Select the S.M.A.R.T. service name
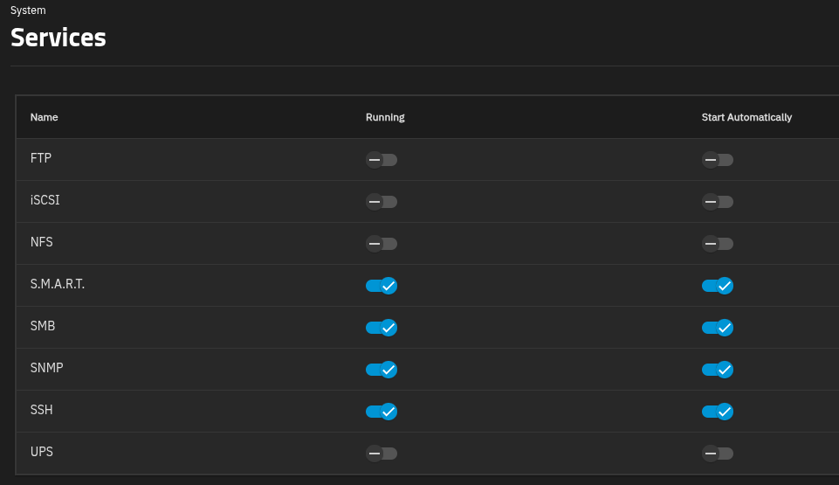This screenshot has height=485, width=839. 58,284
